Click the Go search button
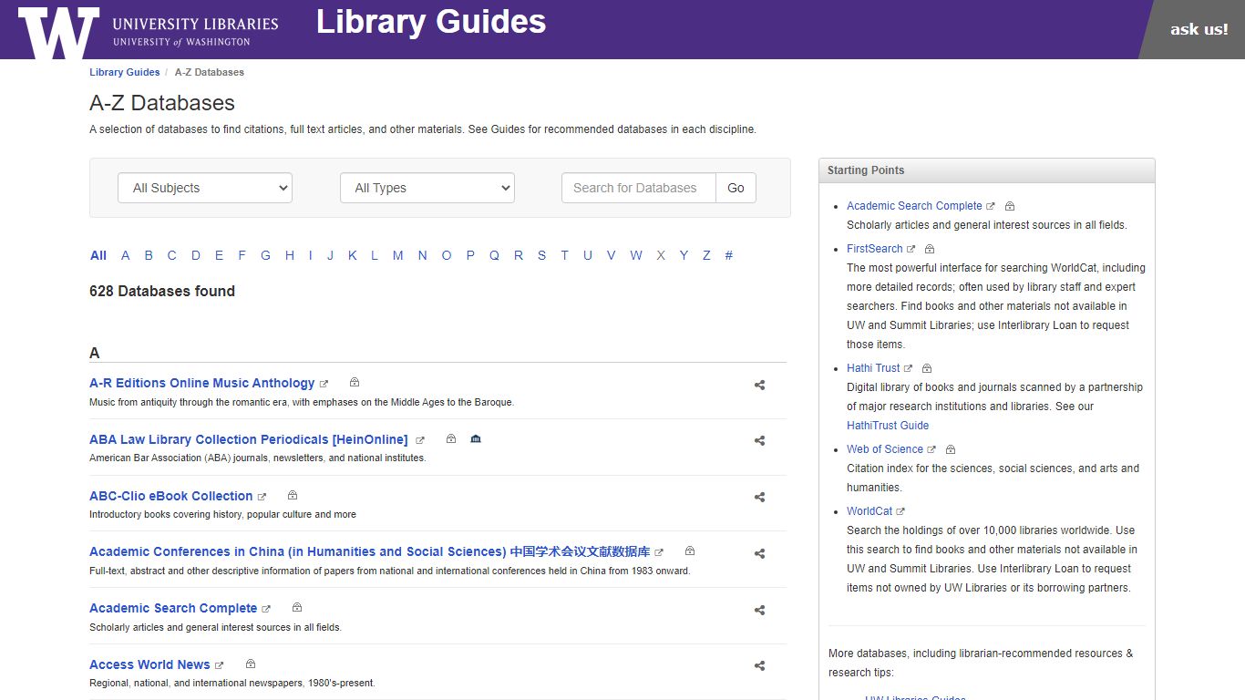Viewport: 1245px width, 700px height. pyautogui.click(x=736, y=188)
